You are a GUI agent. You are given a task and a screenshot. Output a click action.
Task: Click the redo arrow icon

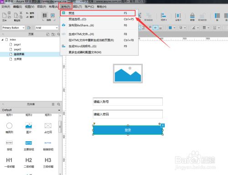click(x=27, y=17)
